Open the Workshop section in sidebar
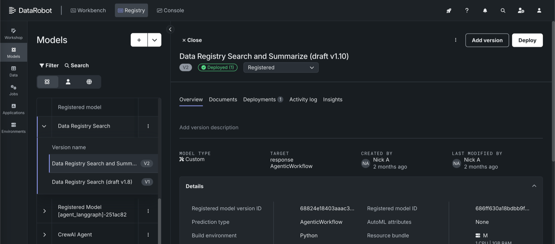The width and height of the screenshot is (555, 244). coord(13,34)
